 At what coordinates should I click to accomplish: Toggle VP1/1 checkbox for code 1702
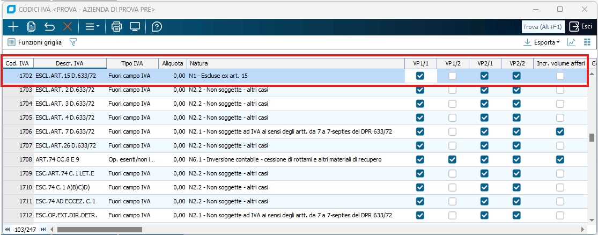pyautogui.click(x=420, y=76)
